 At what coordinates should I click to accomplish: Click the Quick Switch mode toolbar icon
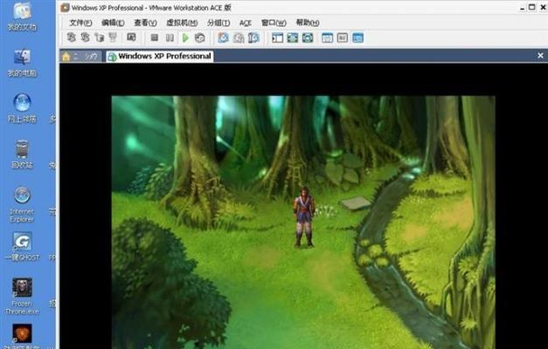coord(293,38)
